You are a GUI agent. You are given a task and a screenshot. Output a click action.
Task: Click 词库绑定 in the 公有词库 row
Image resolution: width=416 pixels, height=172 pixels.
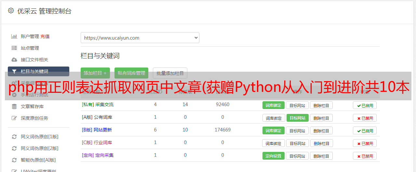[274, 118]
